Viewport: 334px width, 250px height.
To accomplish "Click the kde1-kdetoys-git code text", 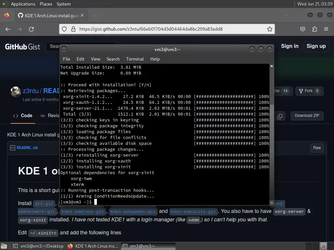I will tap(83, 212).
